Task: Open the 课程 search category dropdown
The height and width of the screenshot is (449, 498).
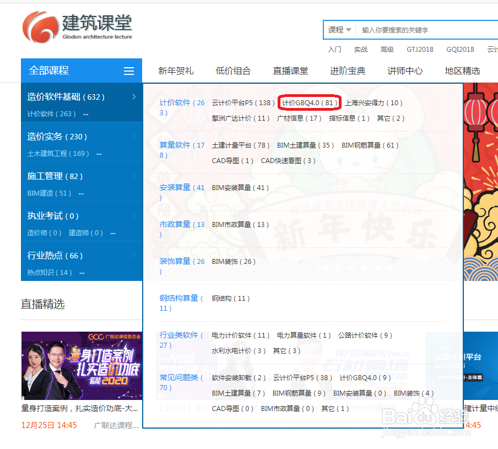Action: point(339,30)
